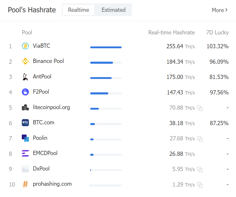Viewport: 236px width, 197px height.
Task: Click the 103.32% lucky value
Action: pyautogui.click(x=218, y=46)
